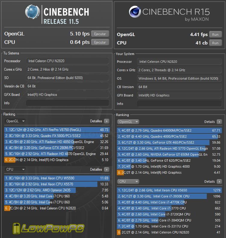Screen dimensions: 226x238
Task: Open the CPU ranking dropdown in Cinebench 11.5
Action: [15, 169]
